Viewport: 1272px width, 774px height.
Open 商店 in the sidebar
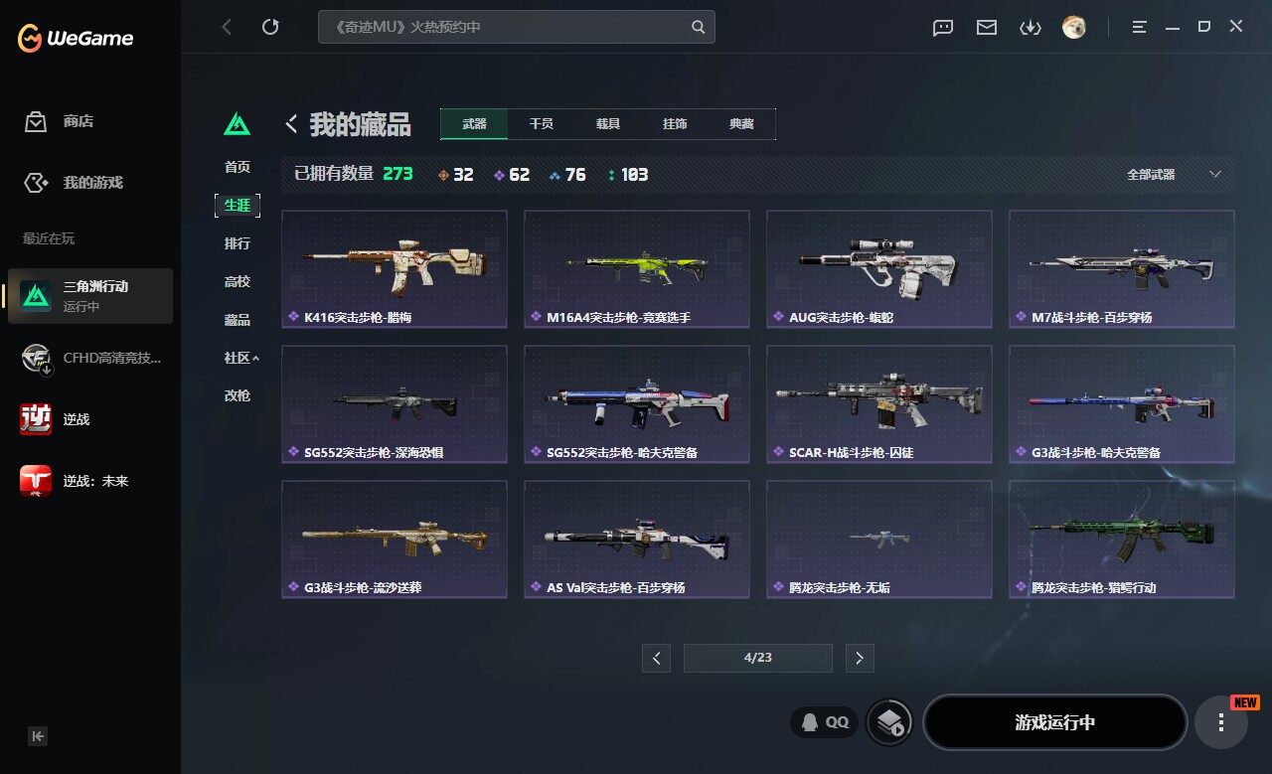pos(78,121)
